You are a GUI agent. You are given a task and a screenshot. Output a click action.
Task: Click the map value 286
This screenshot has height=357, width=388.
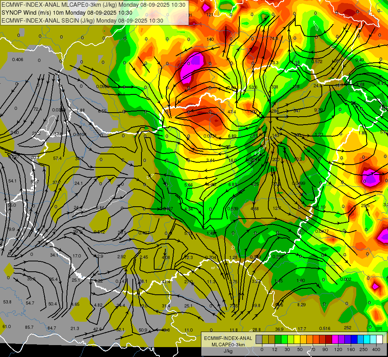point(275,111)
